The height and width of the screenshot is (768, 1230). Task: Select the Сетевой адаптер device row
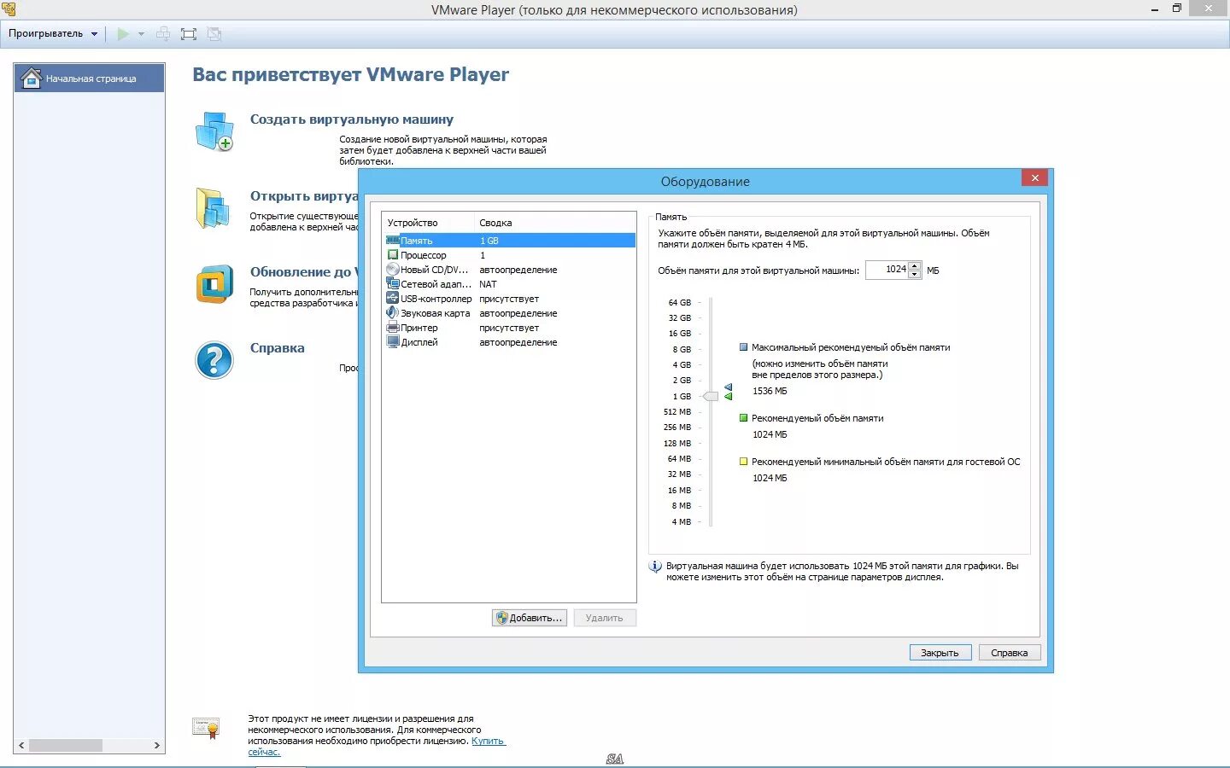click(x=510, y=284)
